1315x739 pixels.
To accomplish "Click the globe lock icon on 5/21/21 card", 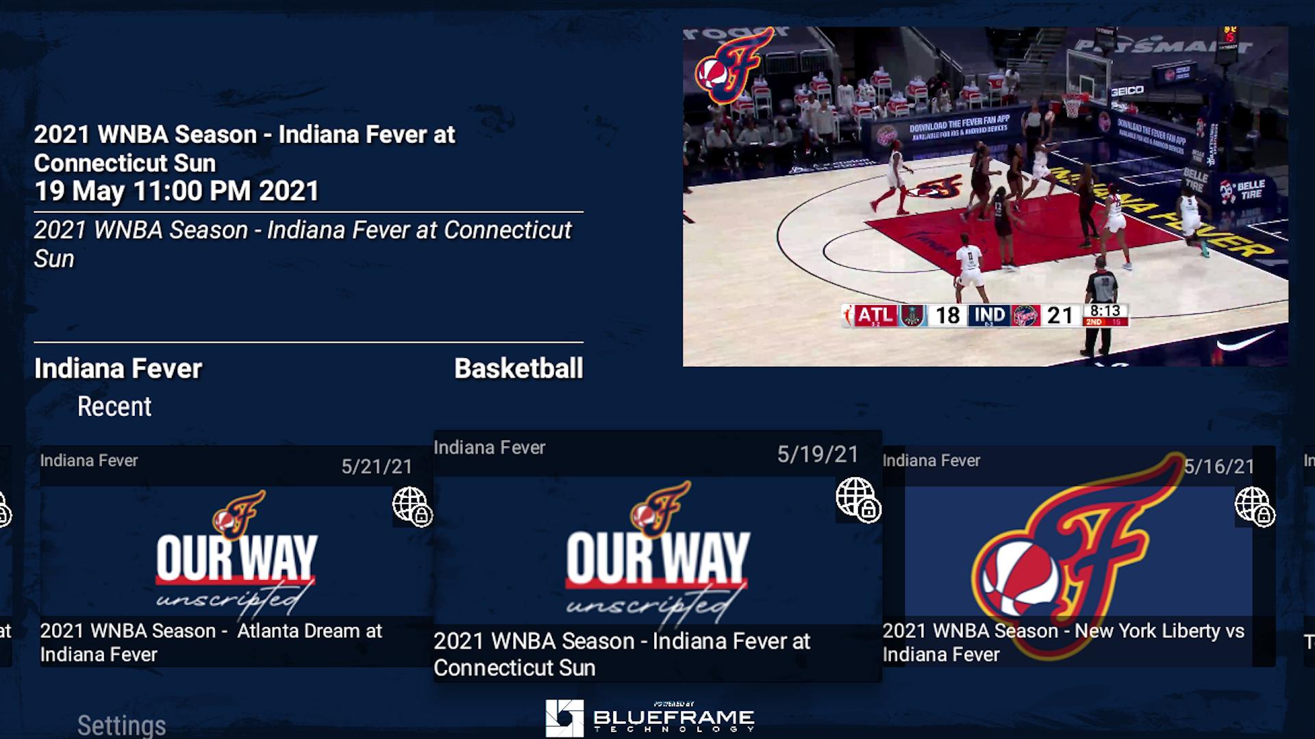I will [x=412, y=506].
